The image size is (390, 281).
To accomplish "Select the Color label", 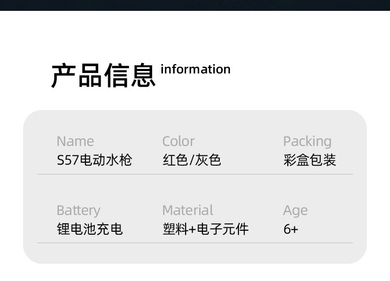I will click(x=178, y=141).
